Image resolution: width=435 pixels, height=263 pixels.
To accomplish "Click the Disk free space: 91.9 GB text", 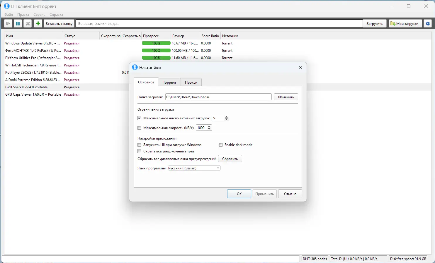I will pyautogui.click(x=408, y=259).
